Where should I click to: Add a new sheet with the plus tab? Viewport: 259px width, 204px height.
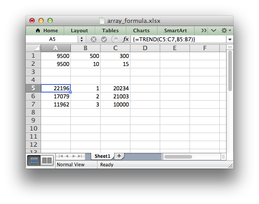(x=119, y=156)
